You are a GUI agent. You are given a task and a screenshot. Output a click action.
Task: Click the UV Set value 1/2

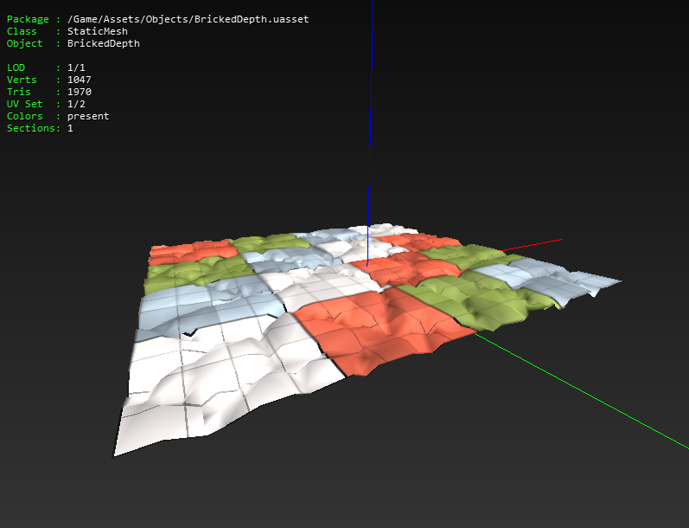(x=76, y=104)
